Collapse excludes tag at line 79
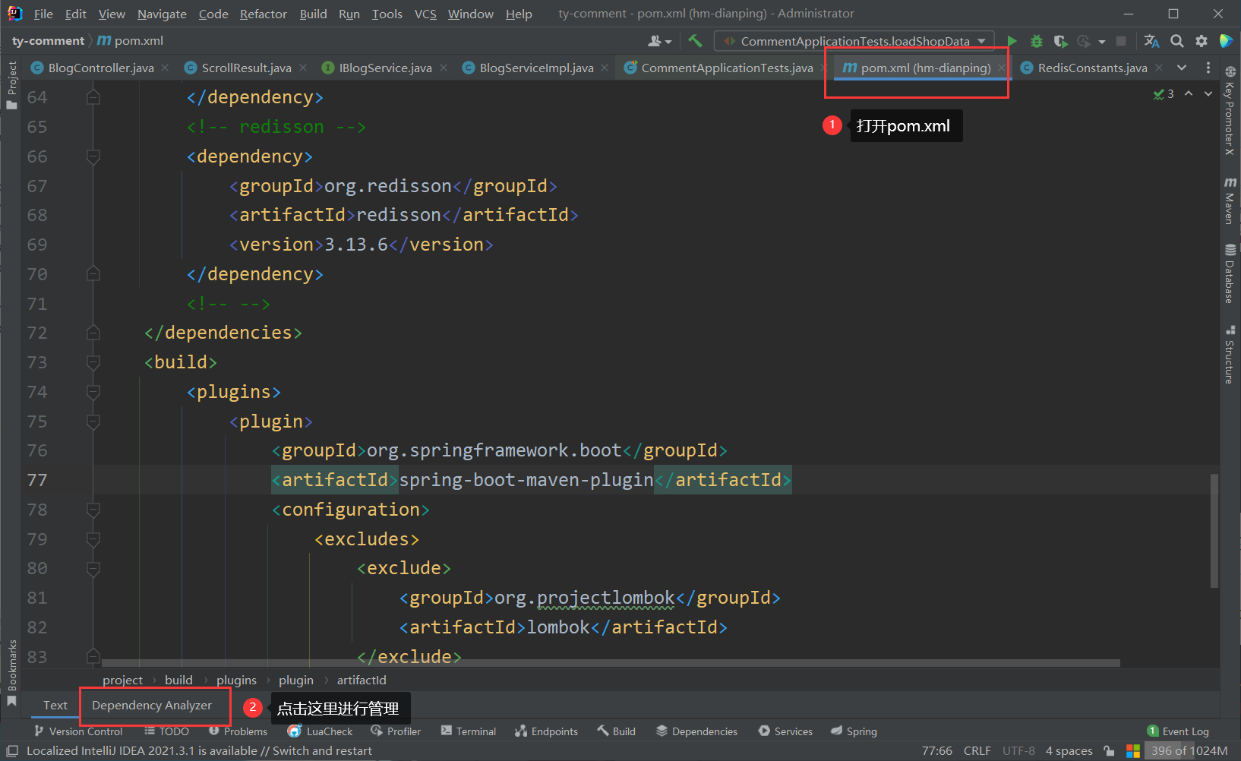Viewport: 1241px width, 761px height. pos(93,539)
